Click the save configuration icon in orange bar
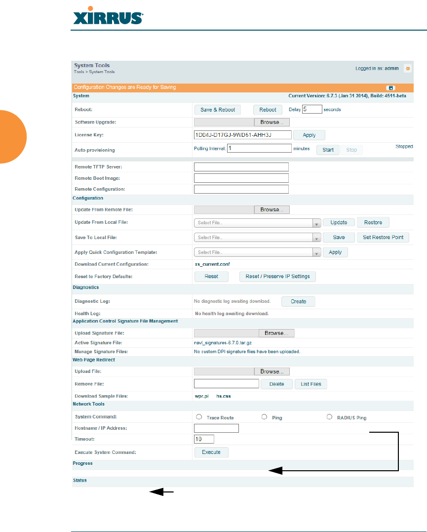The width and height of the screenshot is (427, 532). 390,88
